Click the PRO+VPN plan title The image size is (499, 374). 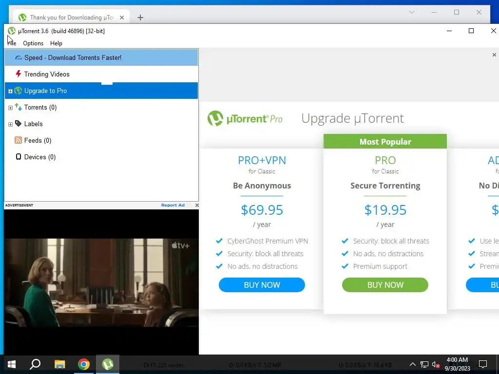pos(262,160)
